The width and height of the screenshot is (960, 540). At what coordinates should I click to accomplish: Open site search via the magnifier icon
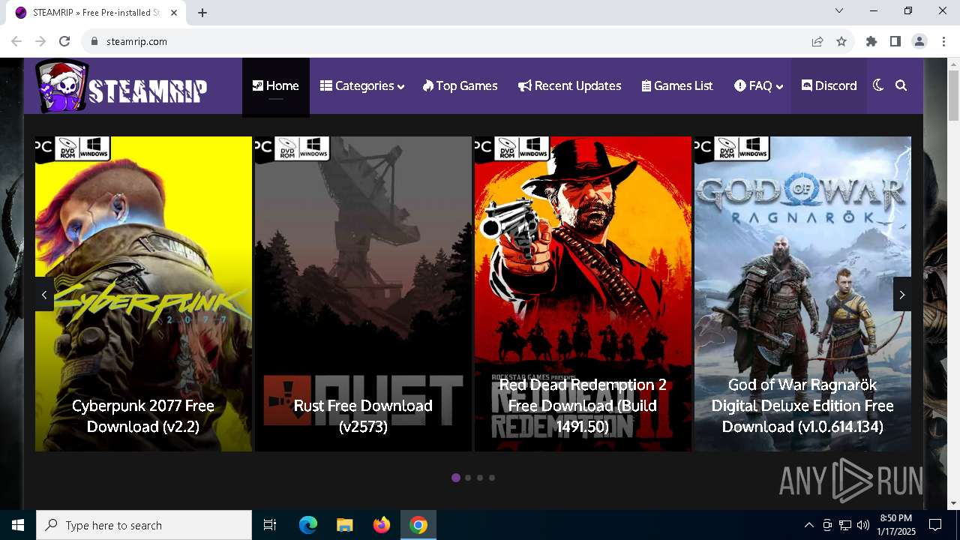pyautogui.click(x=901, y=85)
